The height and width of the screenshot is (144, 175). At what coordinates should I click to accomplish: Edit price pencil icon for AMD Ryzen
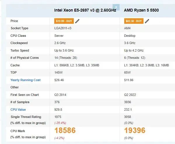click(147, 21)
